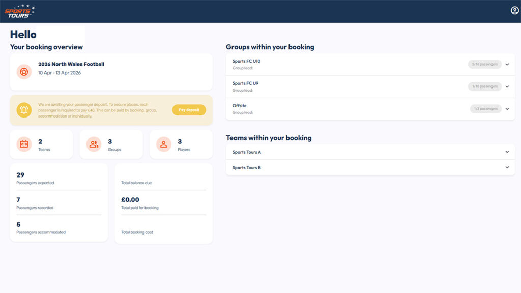
Task: Click the bell notification icon in deposit banner
Action: [24, 110]
